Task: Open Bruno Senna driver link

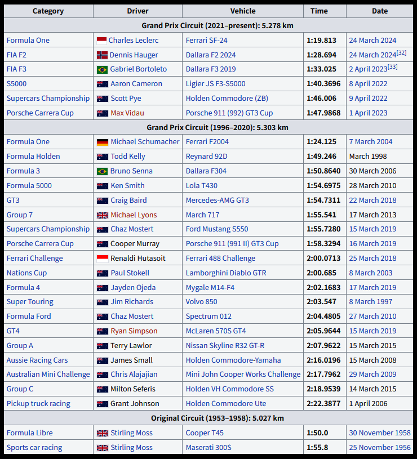Action: [131, 171]
